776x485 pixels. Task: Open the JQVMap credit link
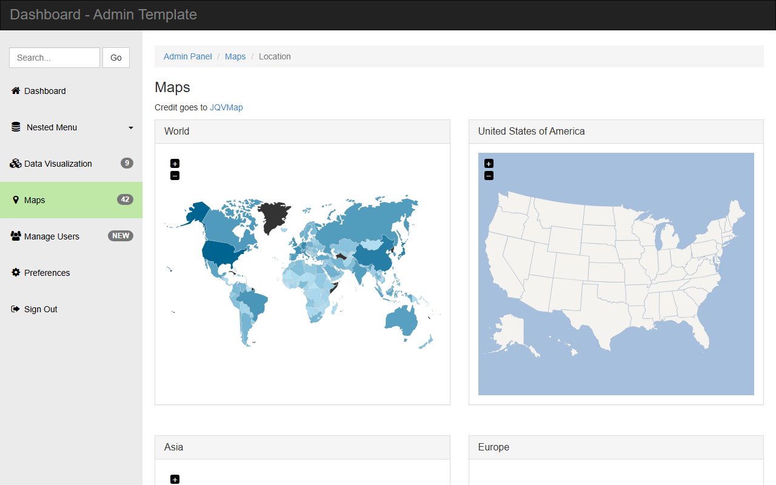click(x=226, y=107)
